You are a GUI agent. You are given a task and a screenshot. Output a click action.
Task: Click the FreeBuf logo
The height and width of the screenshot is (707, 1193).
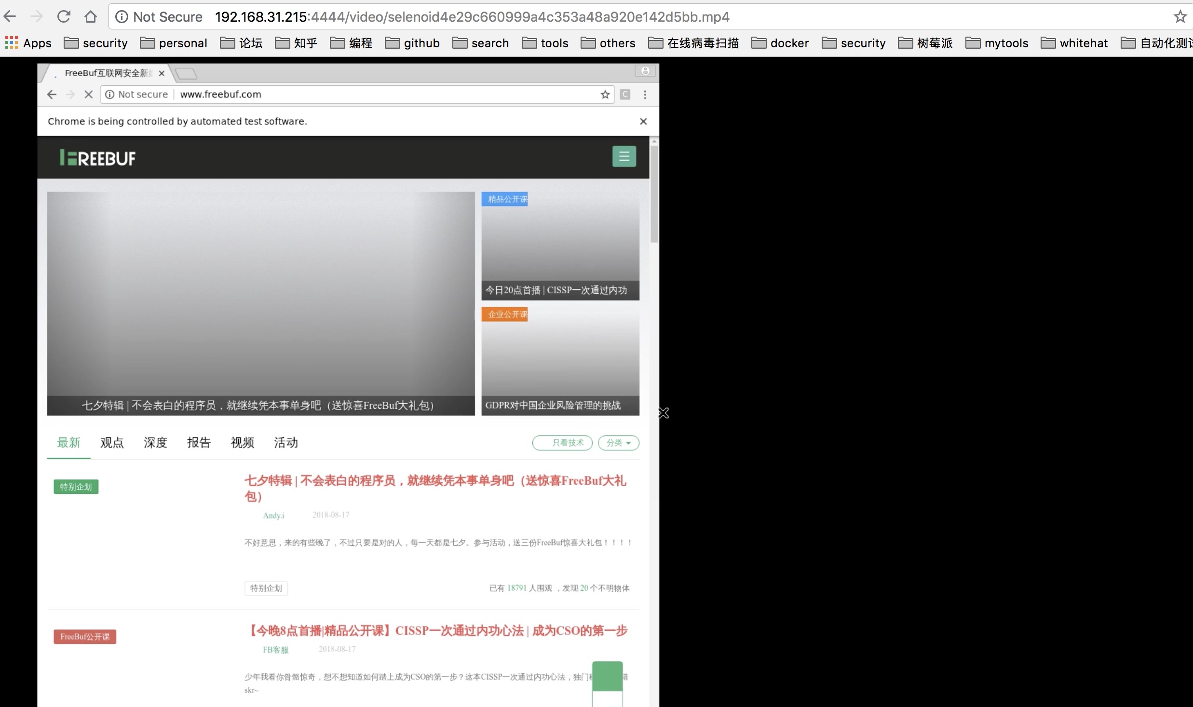tap(98, 158)
